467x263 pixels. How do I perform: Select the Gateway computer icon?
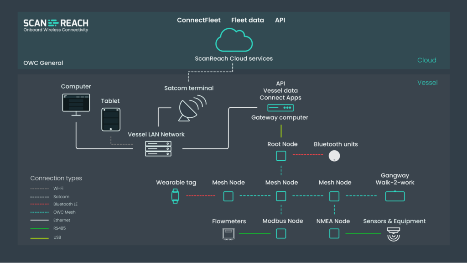coord(280,108)
